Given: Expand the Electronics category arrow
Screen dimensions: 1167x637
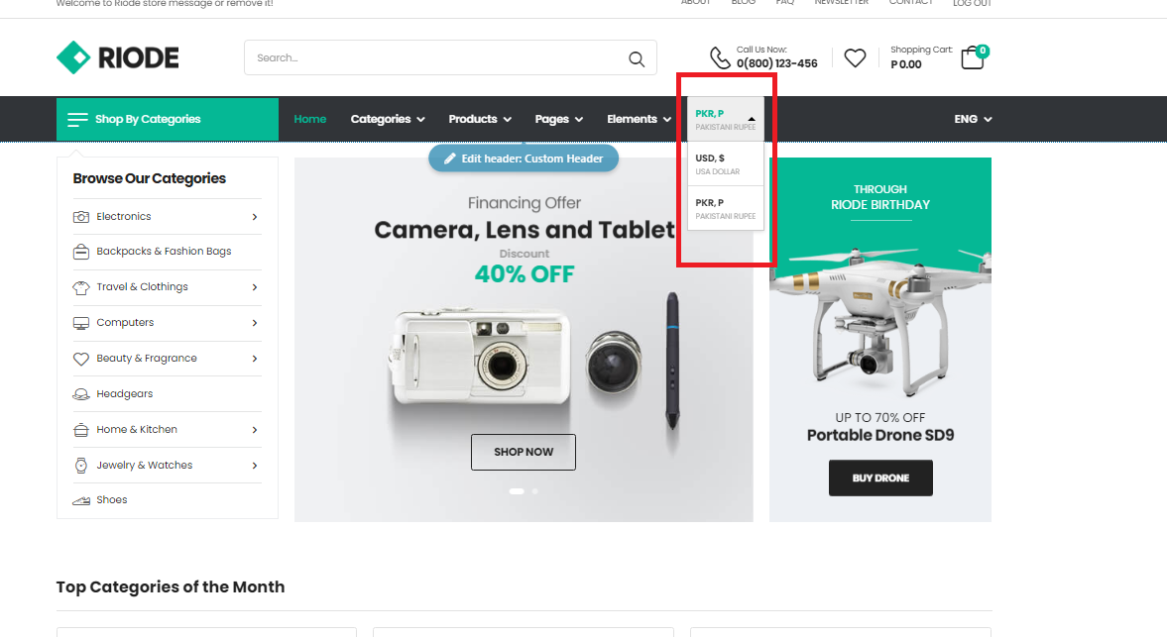Looking at the screenshot, I should click(255, 217).
